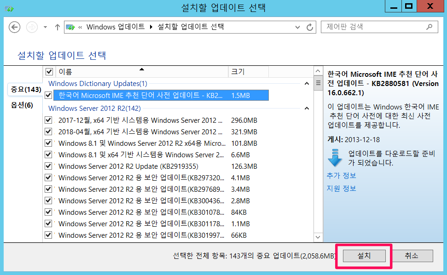Image resolution: width=447 pixels, height=275 pixels.
Task: Uncheck the 101.8MB Windows 8.1 update checkbox
Action: [x=48, y=143]
